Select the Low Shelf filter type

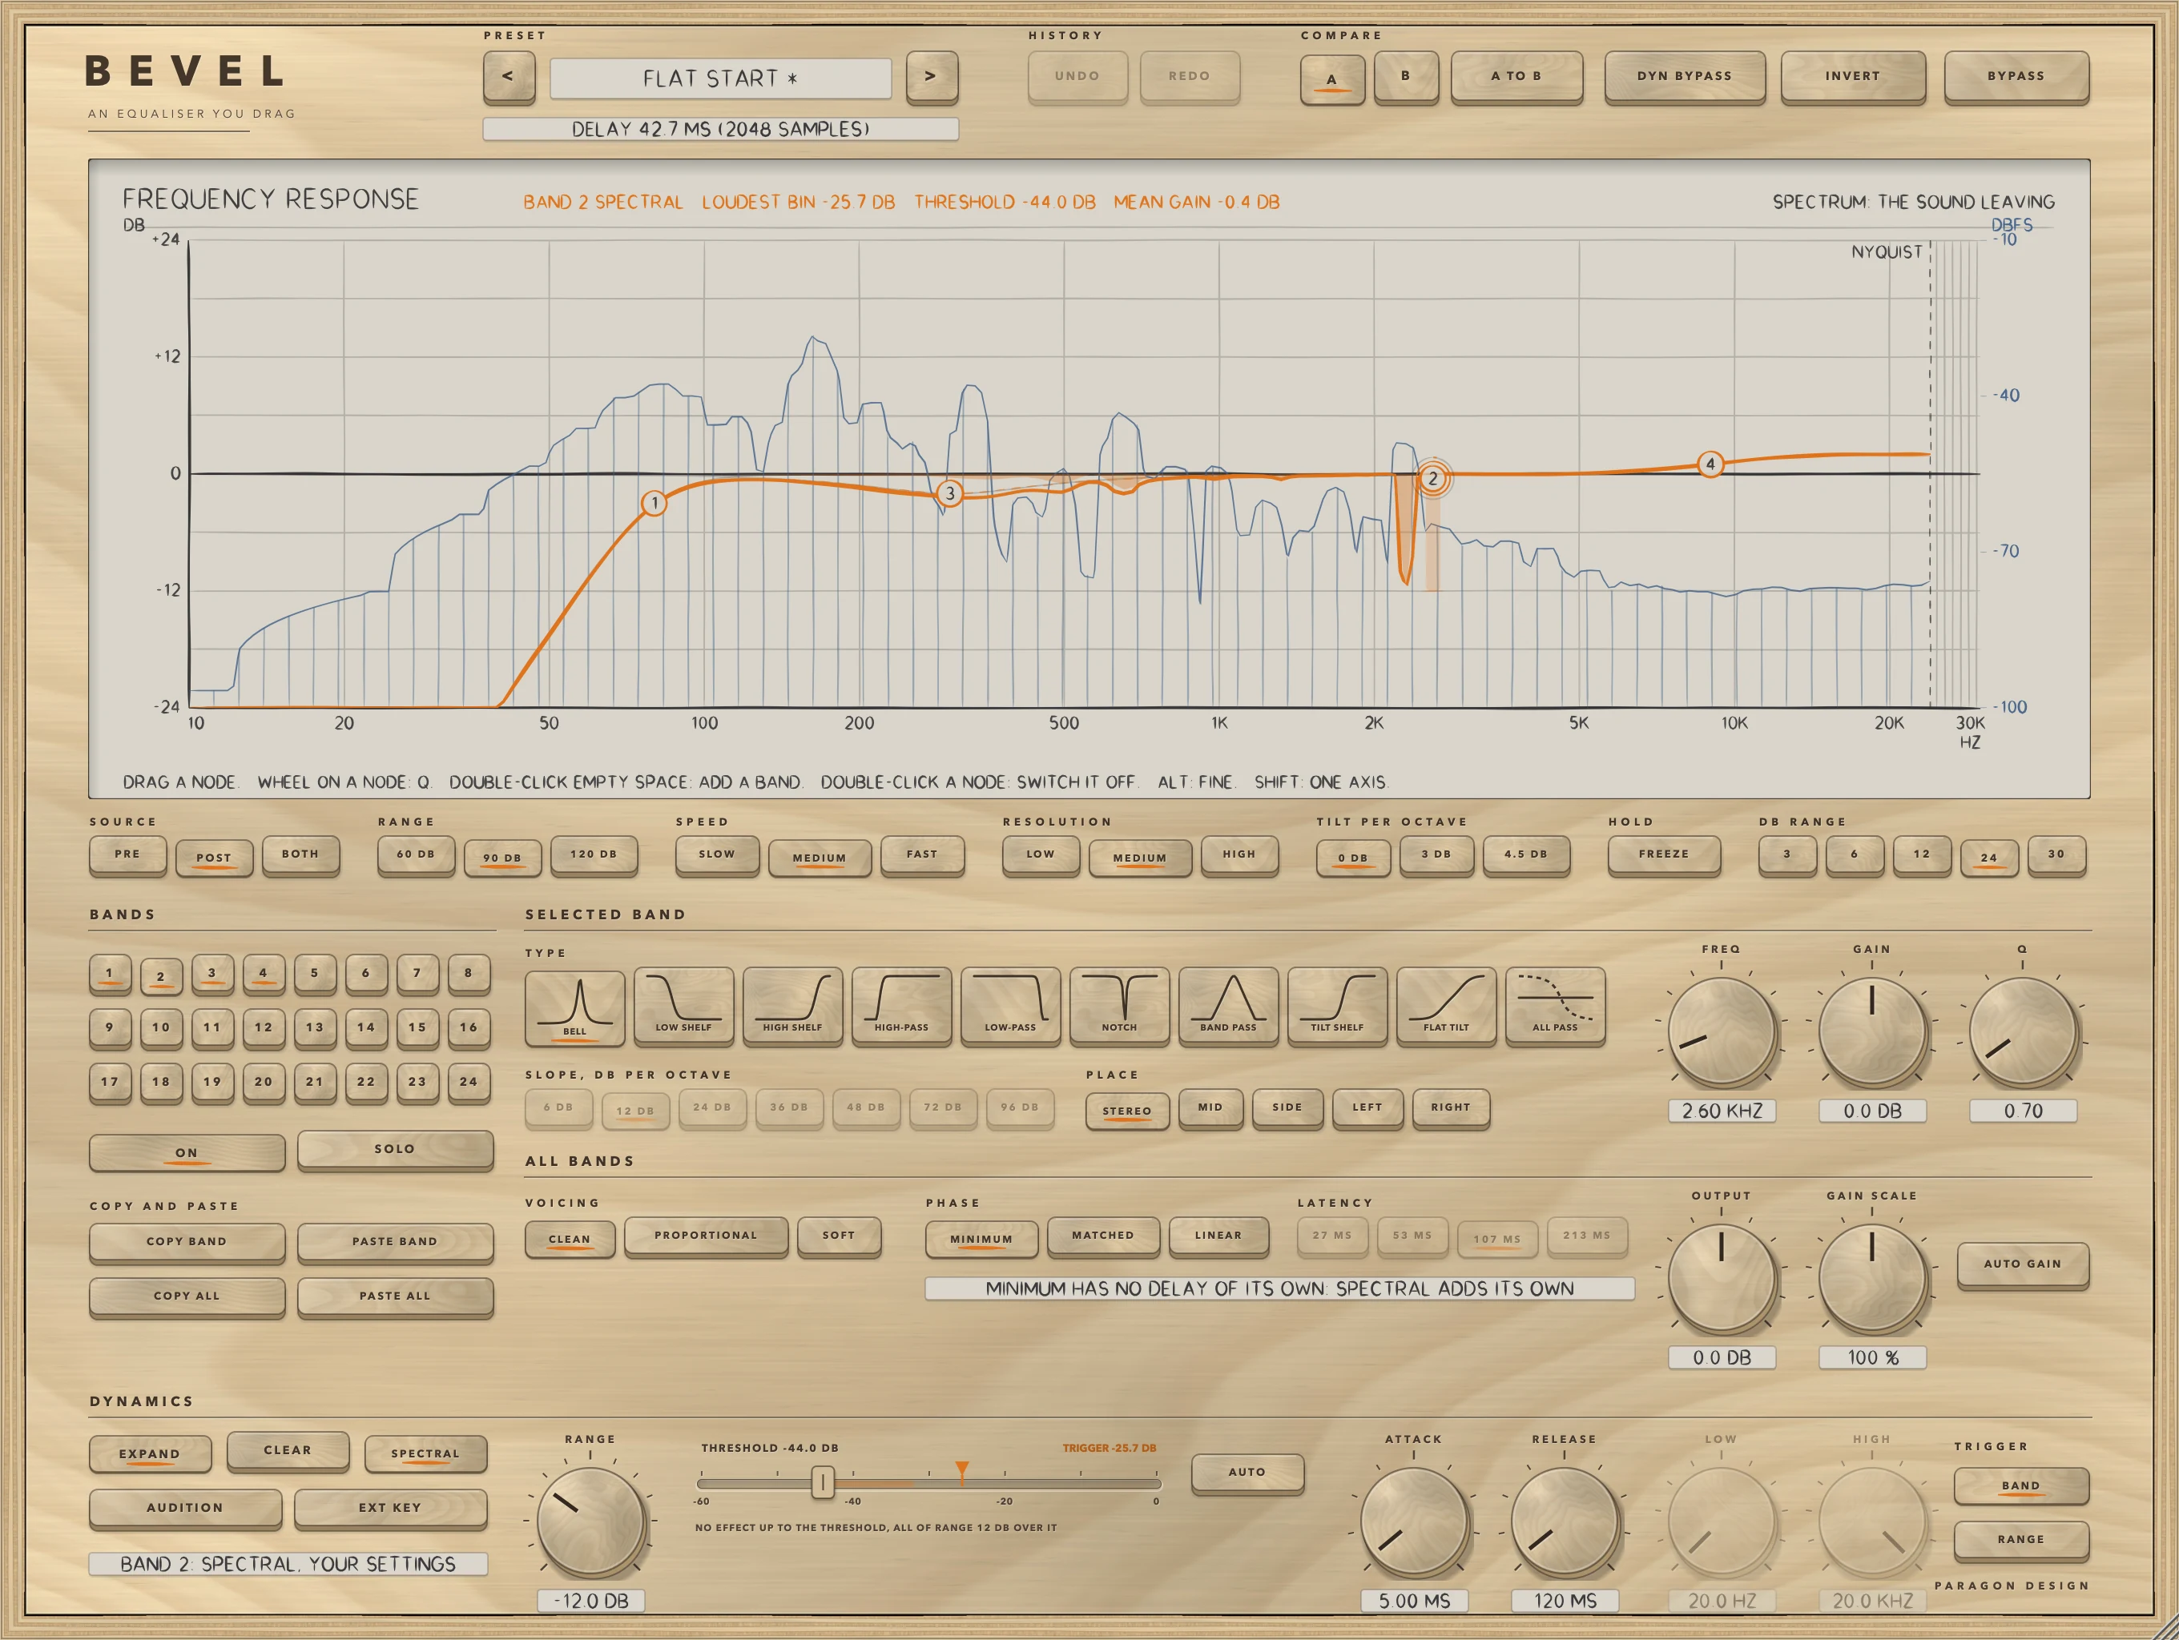click(683, 1005)
